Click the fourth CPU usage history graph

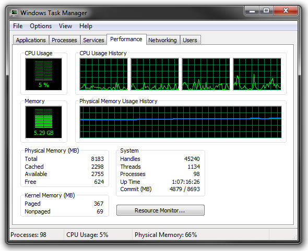point(257,74)
